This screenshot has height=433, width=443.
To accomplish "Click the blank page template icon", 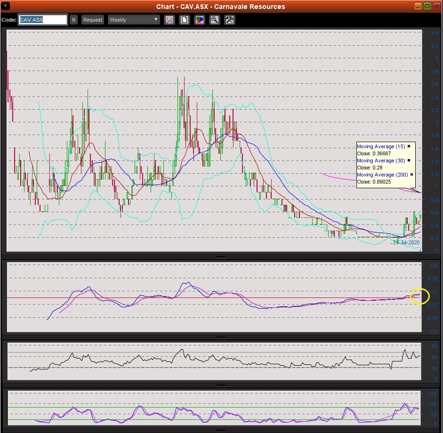I will (x=185, y=20).
